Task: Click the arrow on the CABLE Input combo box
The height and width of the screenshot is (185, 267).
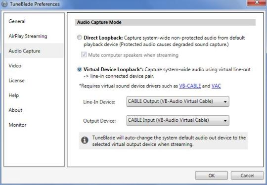Action: pos(225,121)
